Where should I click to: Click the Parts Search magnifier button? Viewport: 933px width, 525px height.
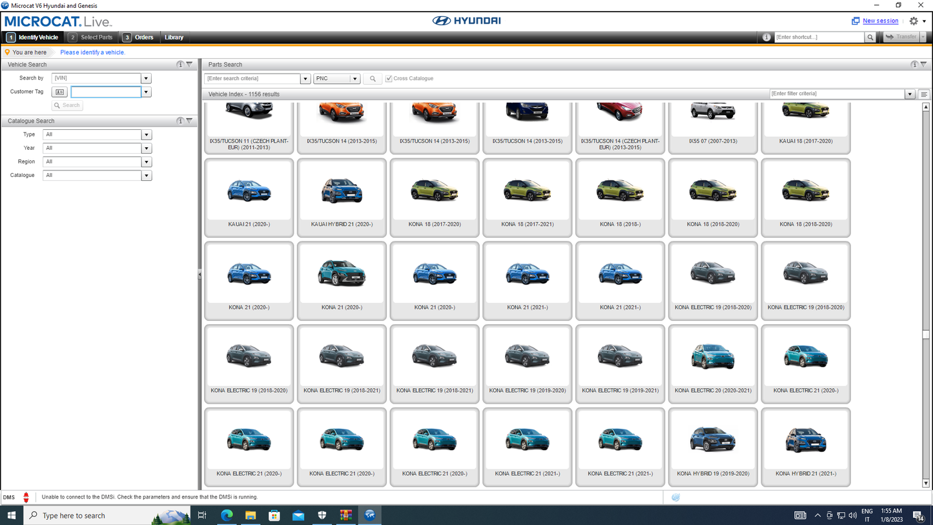coord(373,79)
